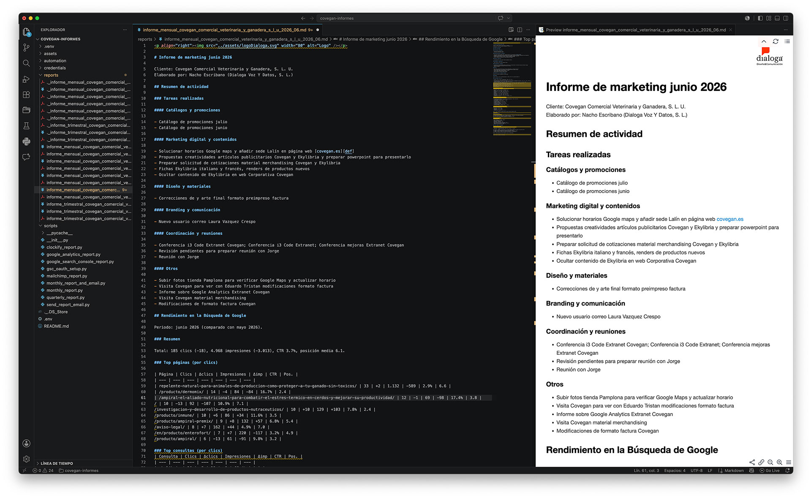Open customize layout control
The width and height of the screenshot is (811, 498).
point(769,18)
